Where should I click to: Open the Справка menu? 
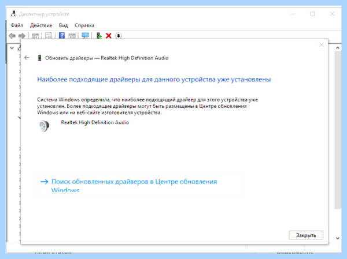[x=84, y=25]
